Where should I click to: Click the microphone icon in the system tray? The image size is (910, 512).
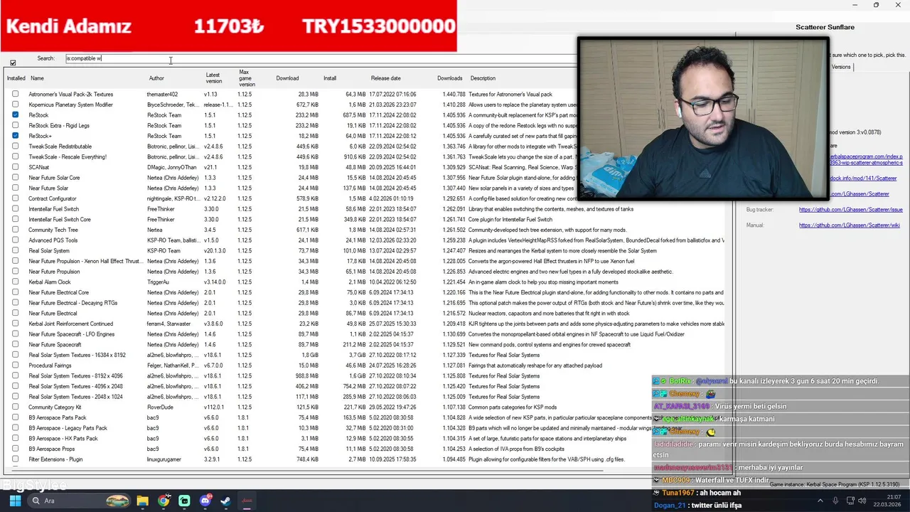tap(836, 501)
